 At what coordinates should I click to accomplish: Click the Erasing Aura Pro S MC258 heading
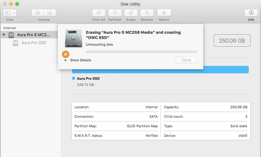point(133,35)
